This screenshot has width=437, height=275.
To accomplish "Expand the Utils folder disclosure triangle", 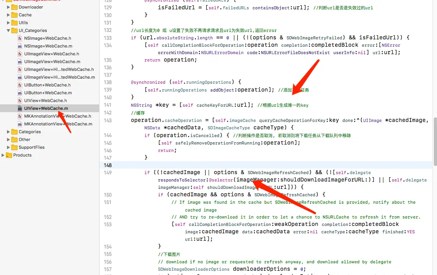I will 8,23.
